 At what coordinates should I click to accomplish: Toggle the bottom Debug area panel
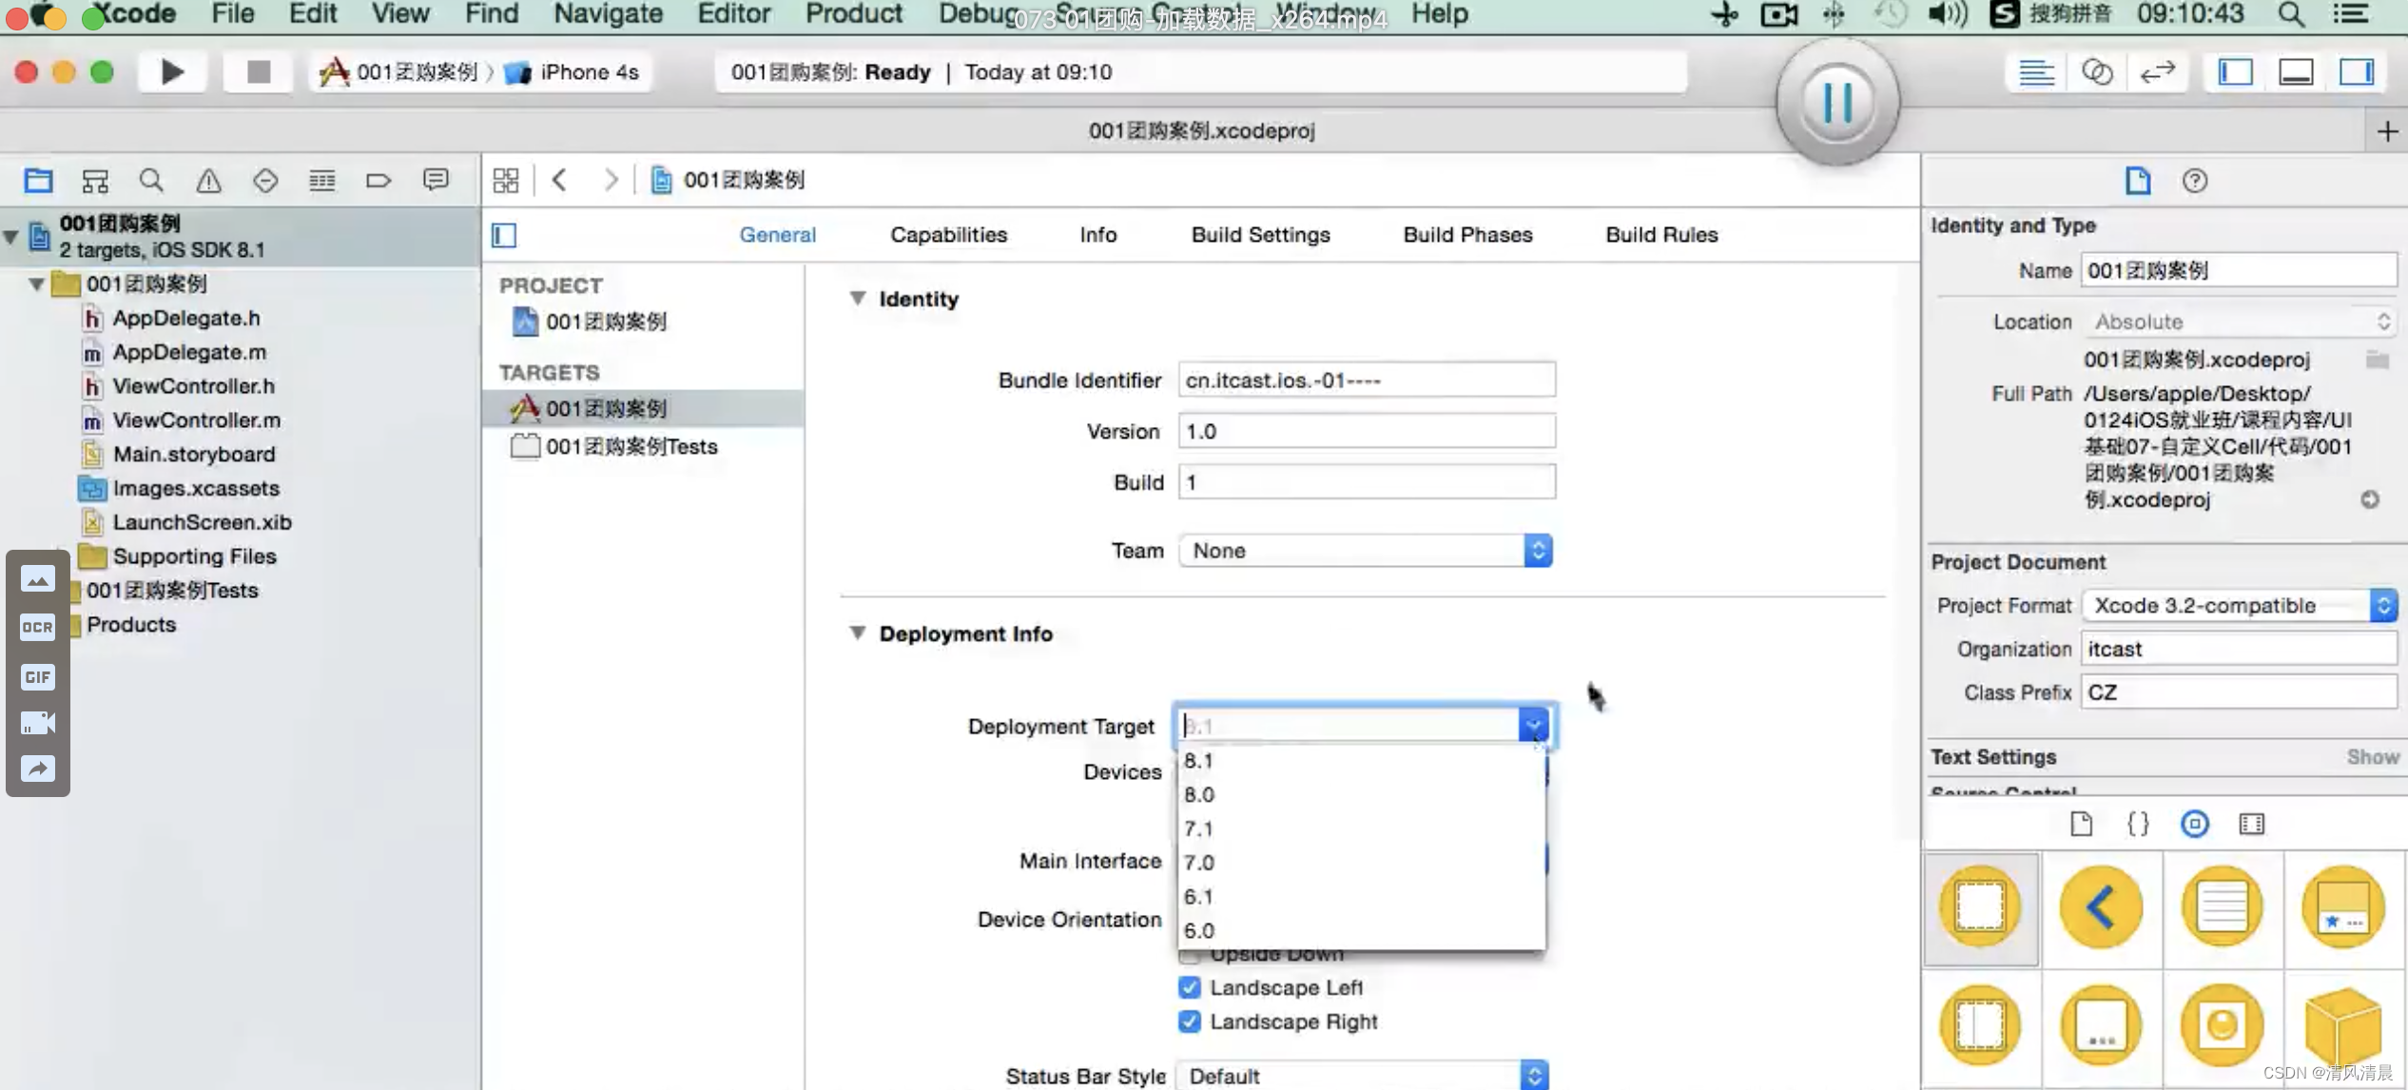tap(2296, 72)
